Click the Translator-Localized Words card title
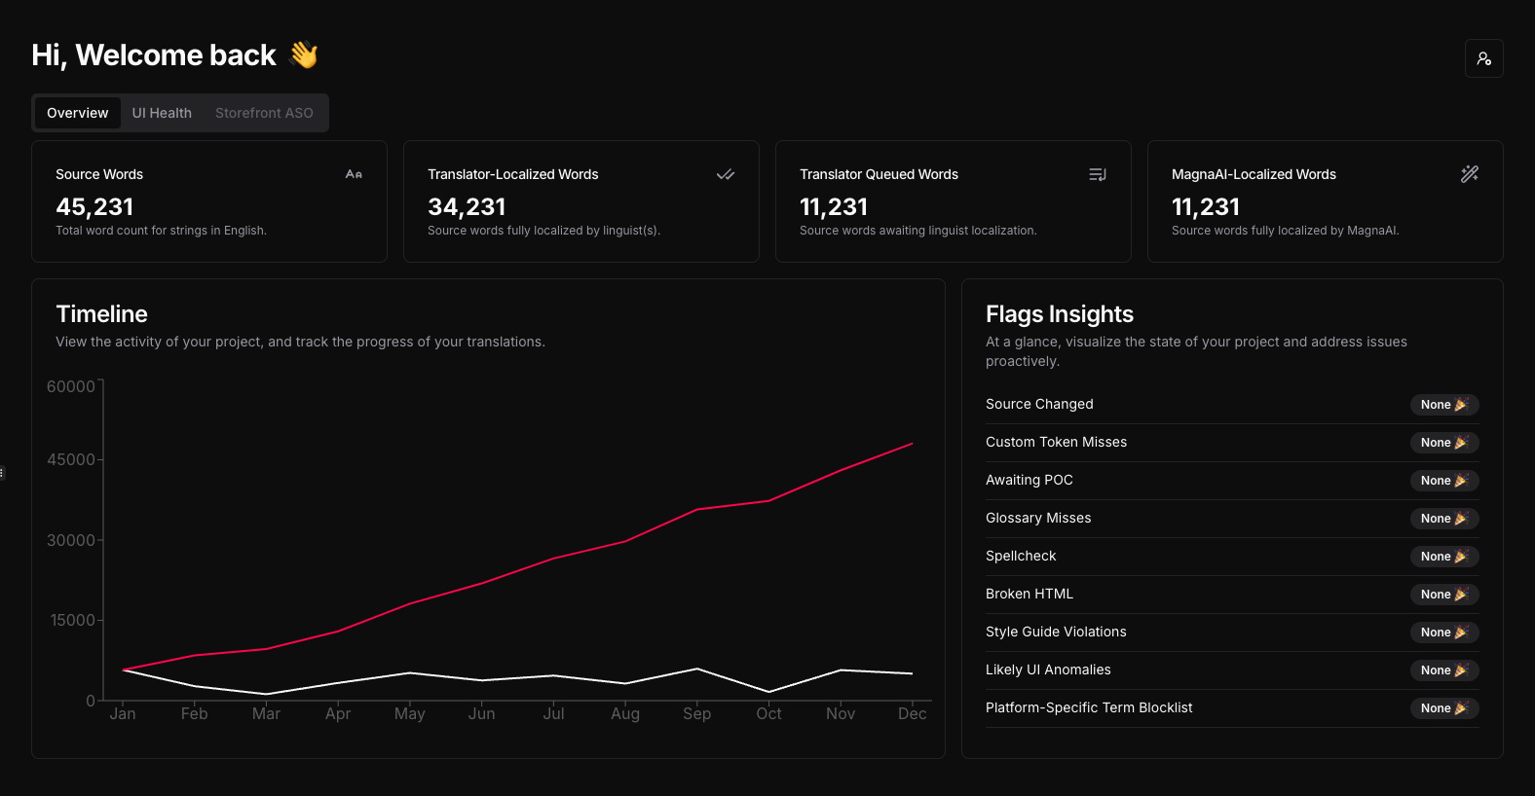1535x796 pixels. click(x=513, y=174)
